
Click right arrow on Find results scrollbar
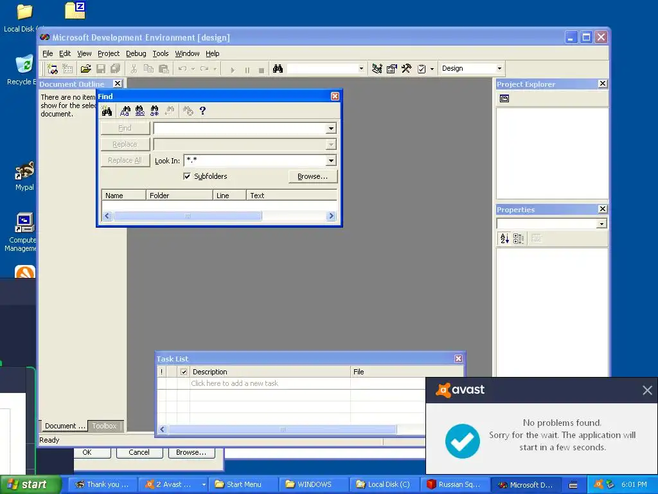[x=331, y=216]
